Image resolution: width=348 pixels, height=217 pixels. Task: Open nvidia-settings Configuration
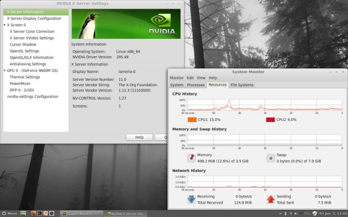click(33, 97)
